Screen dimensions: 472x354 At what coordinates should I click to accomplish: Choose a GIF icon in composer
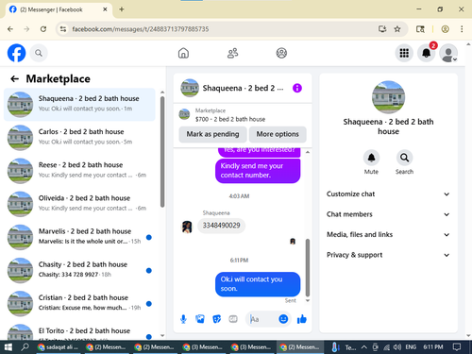(233, 319)
